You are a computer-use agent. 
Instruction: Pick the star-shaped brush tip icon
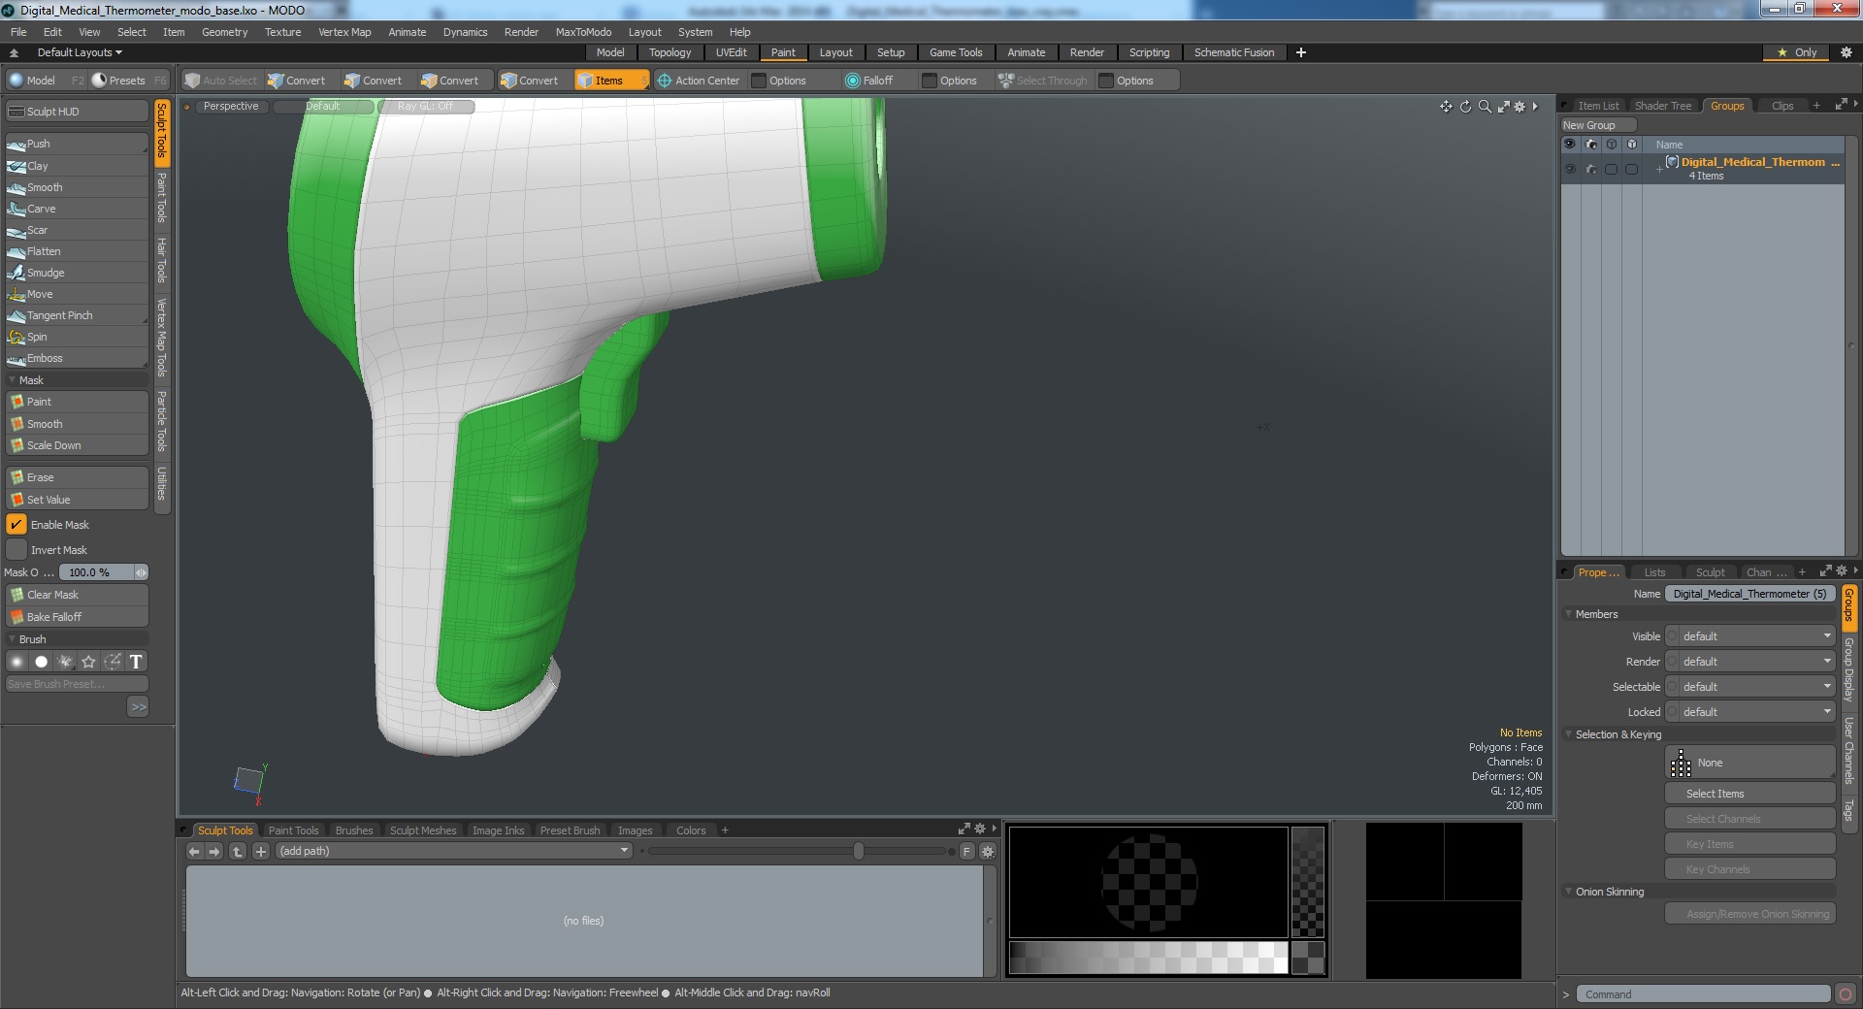point(89,662)
